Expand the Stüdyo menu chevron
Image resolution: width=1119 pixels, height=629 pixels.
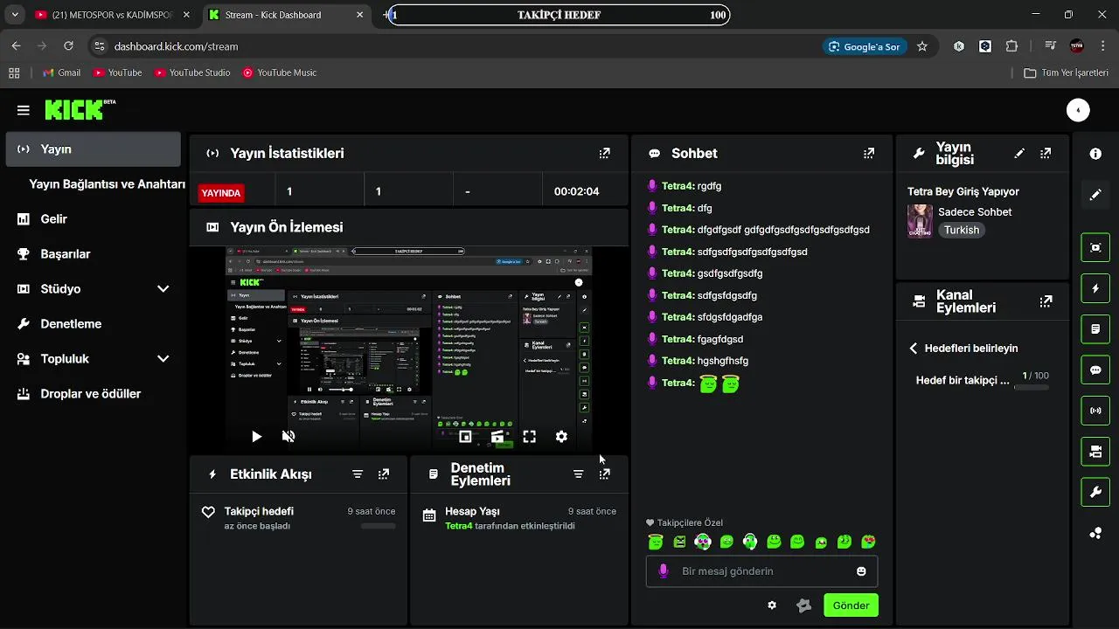pos(163,289)
